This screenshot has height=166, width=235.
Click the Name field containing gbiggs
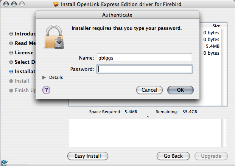[x=144, y=58]
